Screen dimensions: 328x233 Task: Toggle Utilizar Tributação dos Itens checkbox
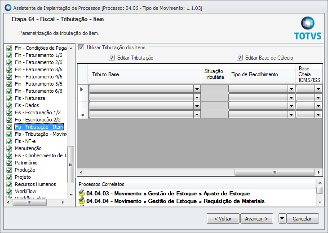(x=81, y=47)
